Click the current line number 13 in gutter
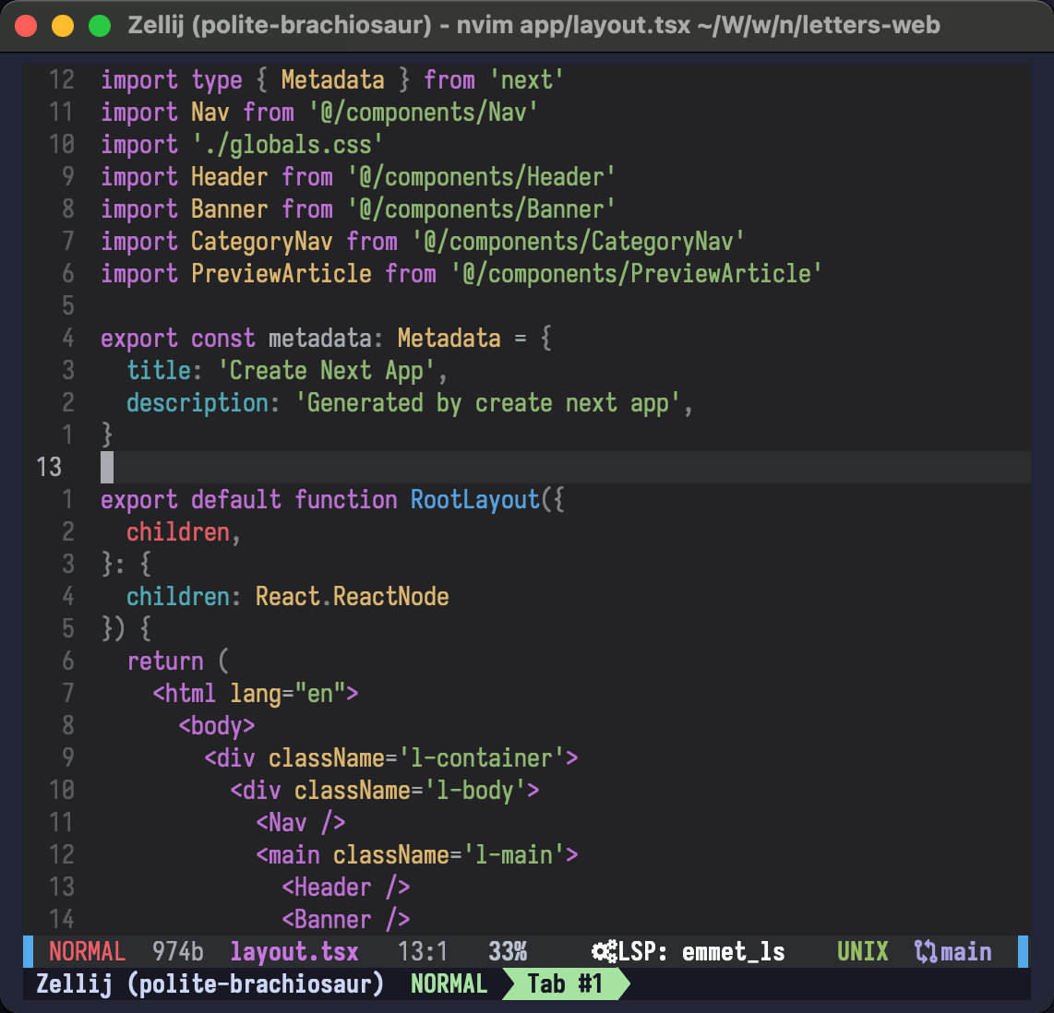 [50, 468]
